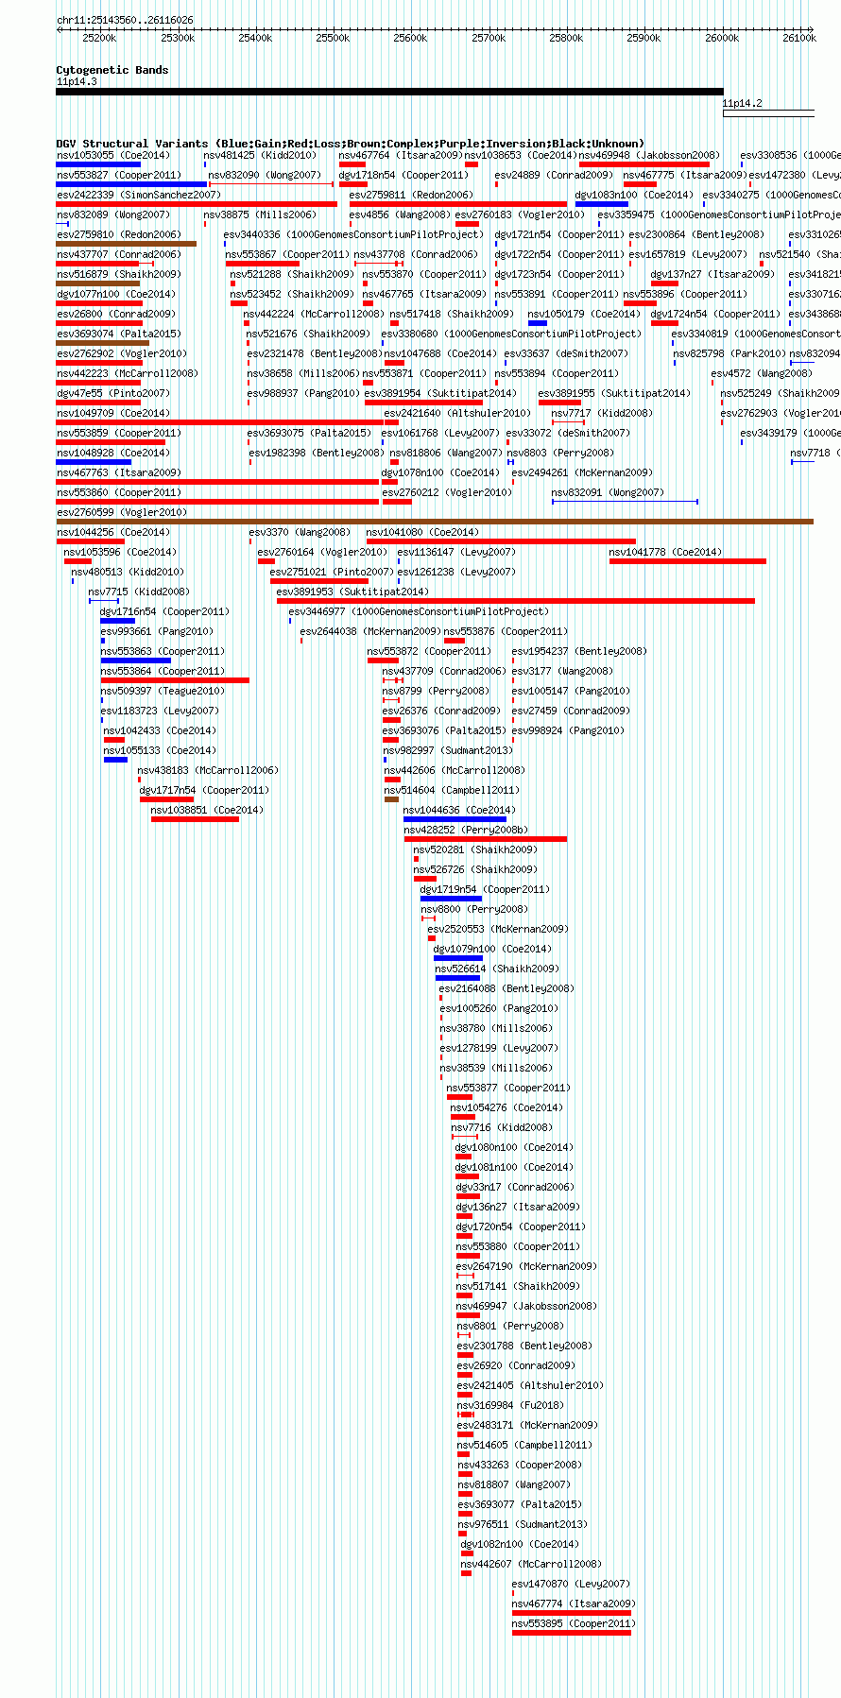The image size is (841, 1698).
Task: Click variant nsv514604 (Campbell2011)
Action: 453,790
